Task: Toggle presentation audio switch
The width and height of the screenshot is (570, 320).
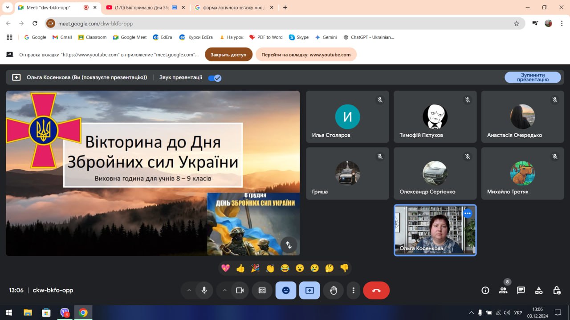Action: click(x=215, y=78)
